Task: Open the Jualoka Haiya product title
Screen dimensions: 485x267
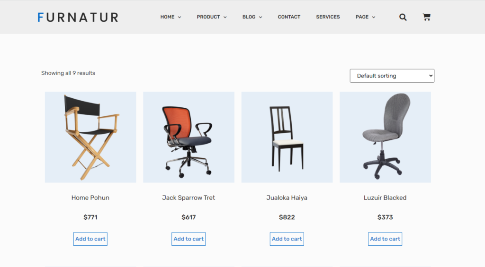Action: 287,198
